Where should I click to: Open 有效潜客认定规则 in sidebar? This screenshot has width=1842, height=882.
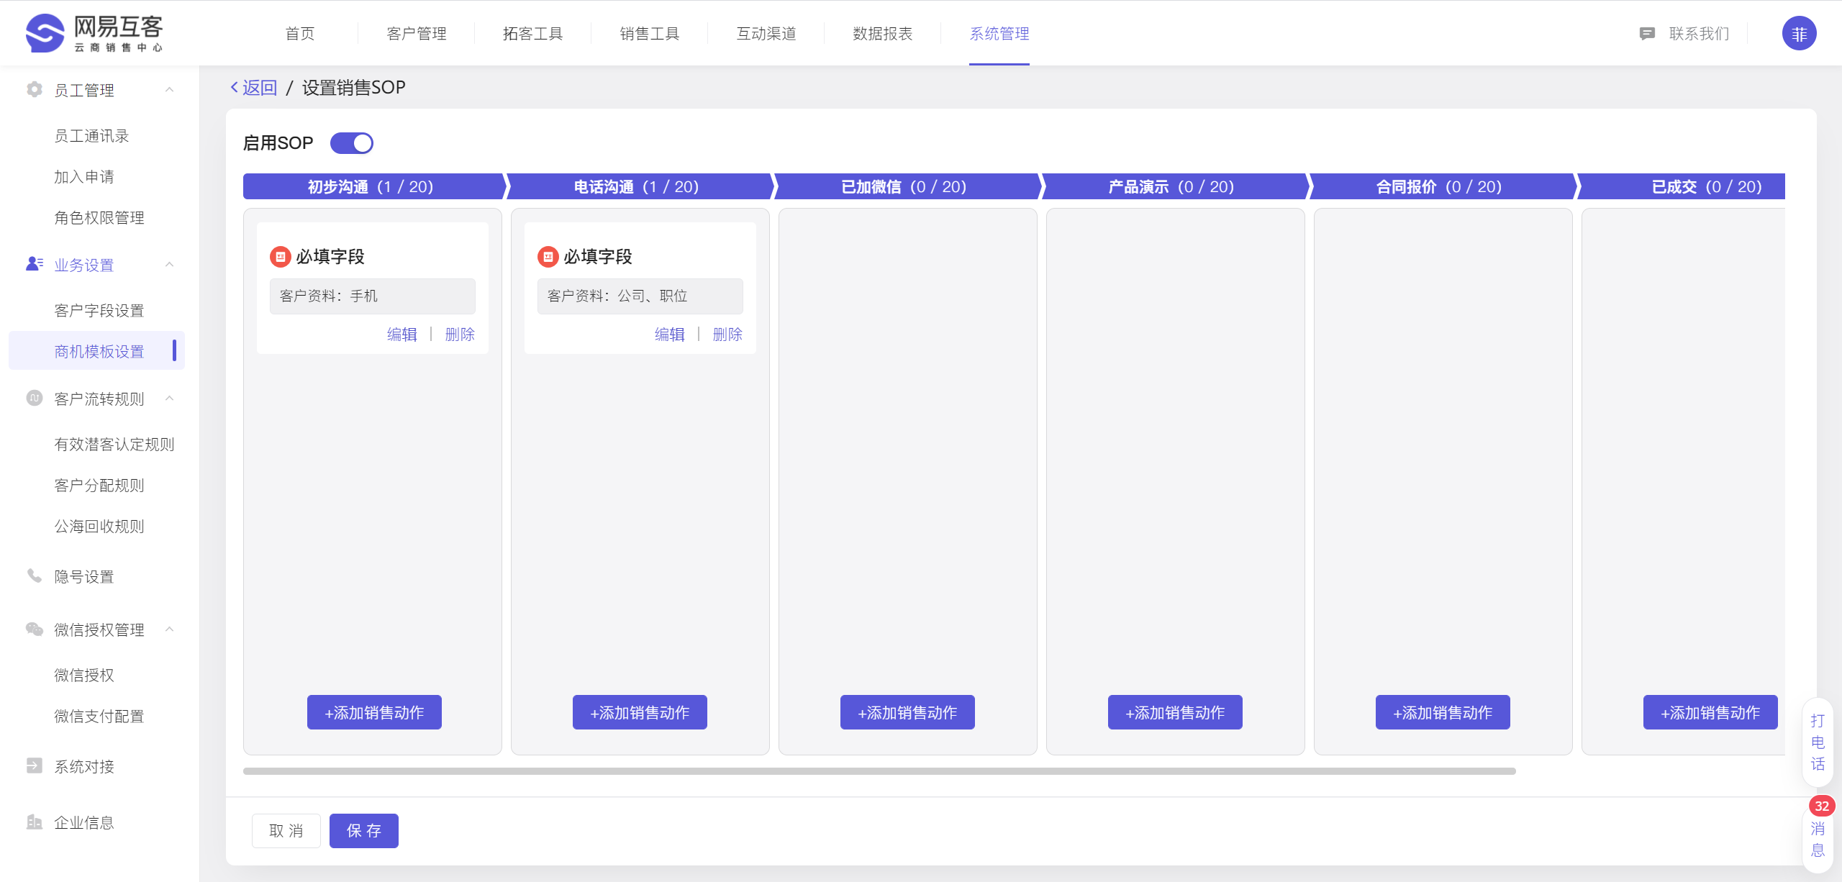point(114,445)
